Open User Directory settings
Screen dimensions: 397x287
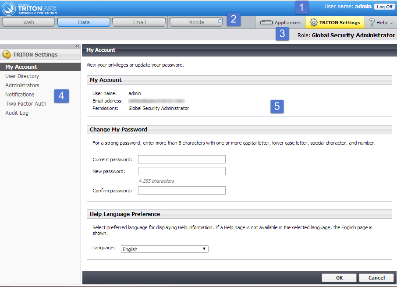pos(22,76)
